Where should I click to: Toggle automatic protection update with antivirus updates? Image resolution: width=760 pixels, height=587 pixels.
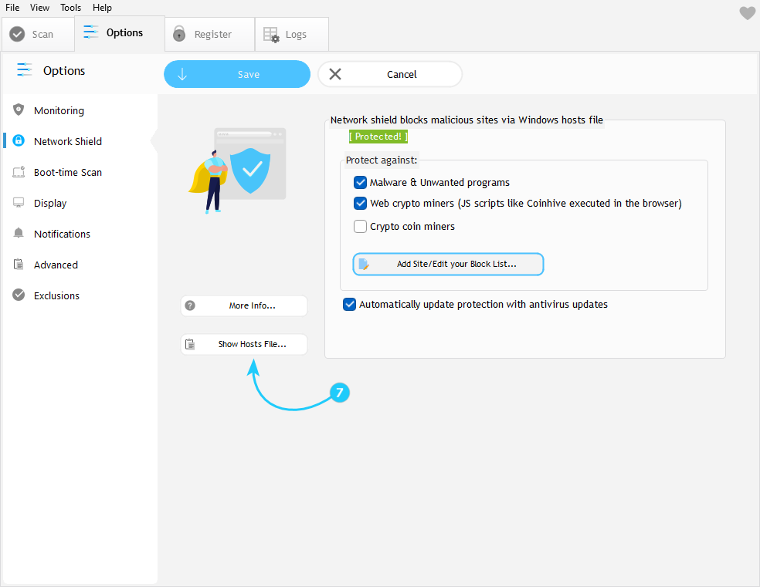[x=349, y=305]
